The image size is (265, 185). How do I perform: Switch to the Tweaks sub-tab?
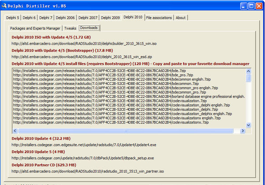coord(70,28)
